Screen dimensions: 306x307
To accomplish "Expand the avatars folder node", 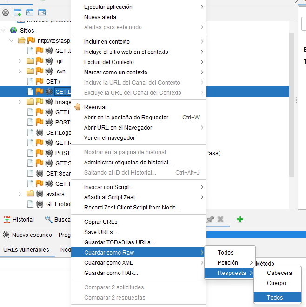I will (x=20, y=194).
